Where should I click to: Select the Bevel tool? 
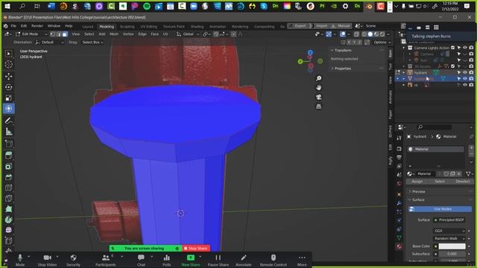9,177
